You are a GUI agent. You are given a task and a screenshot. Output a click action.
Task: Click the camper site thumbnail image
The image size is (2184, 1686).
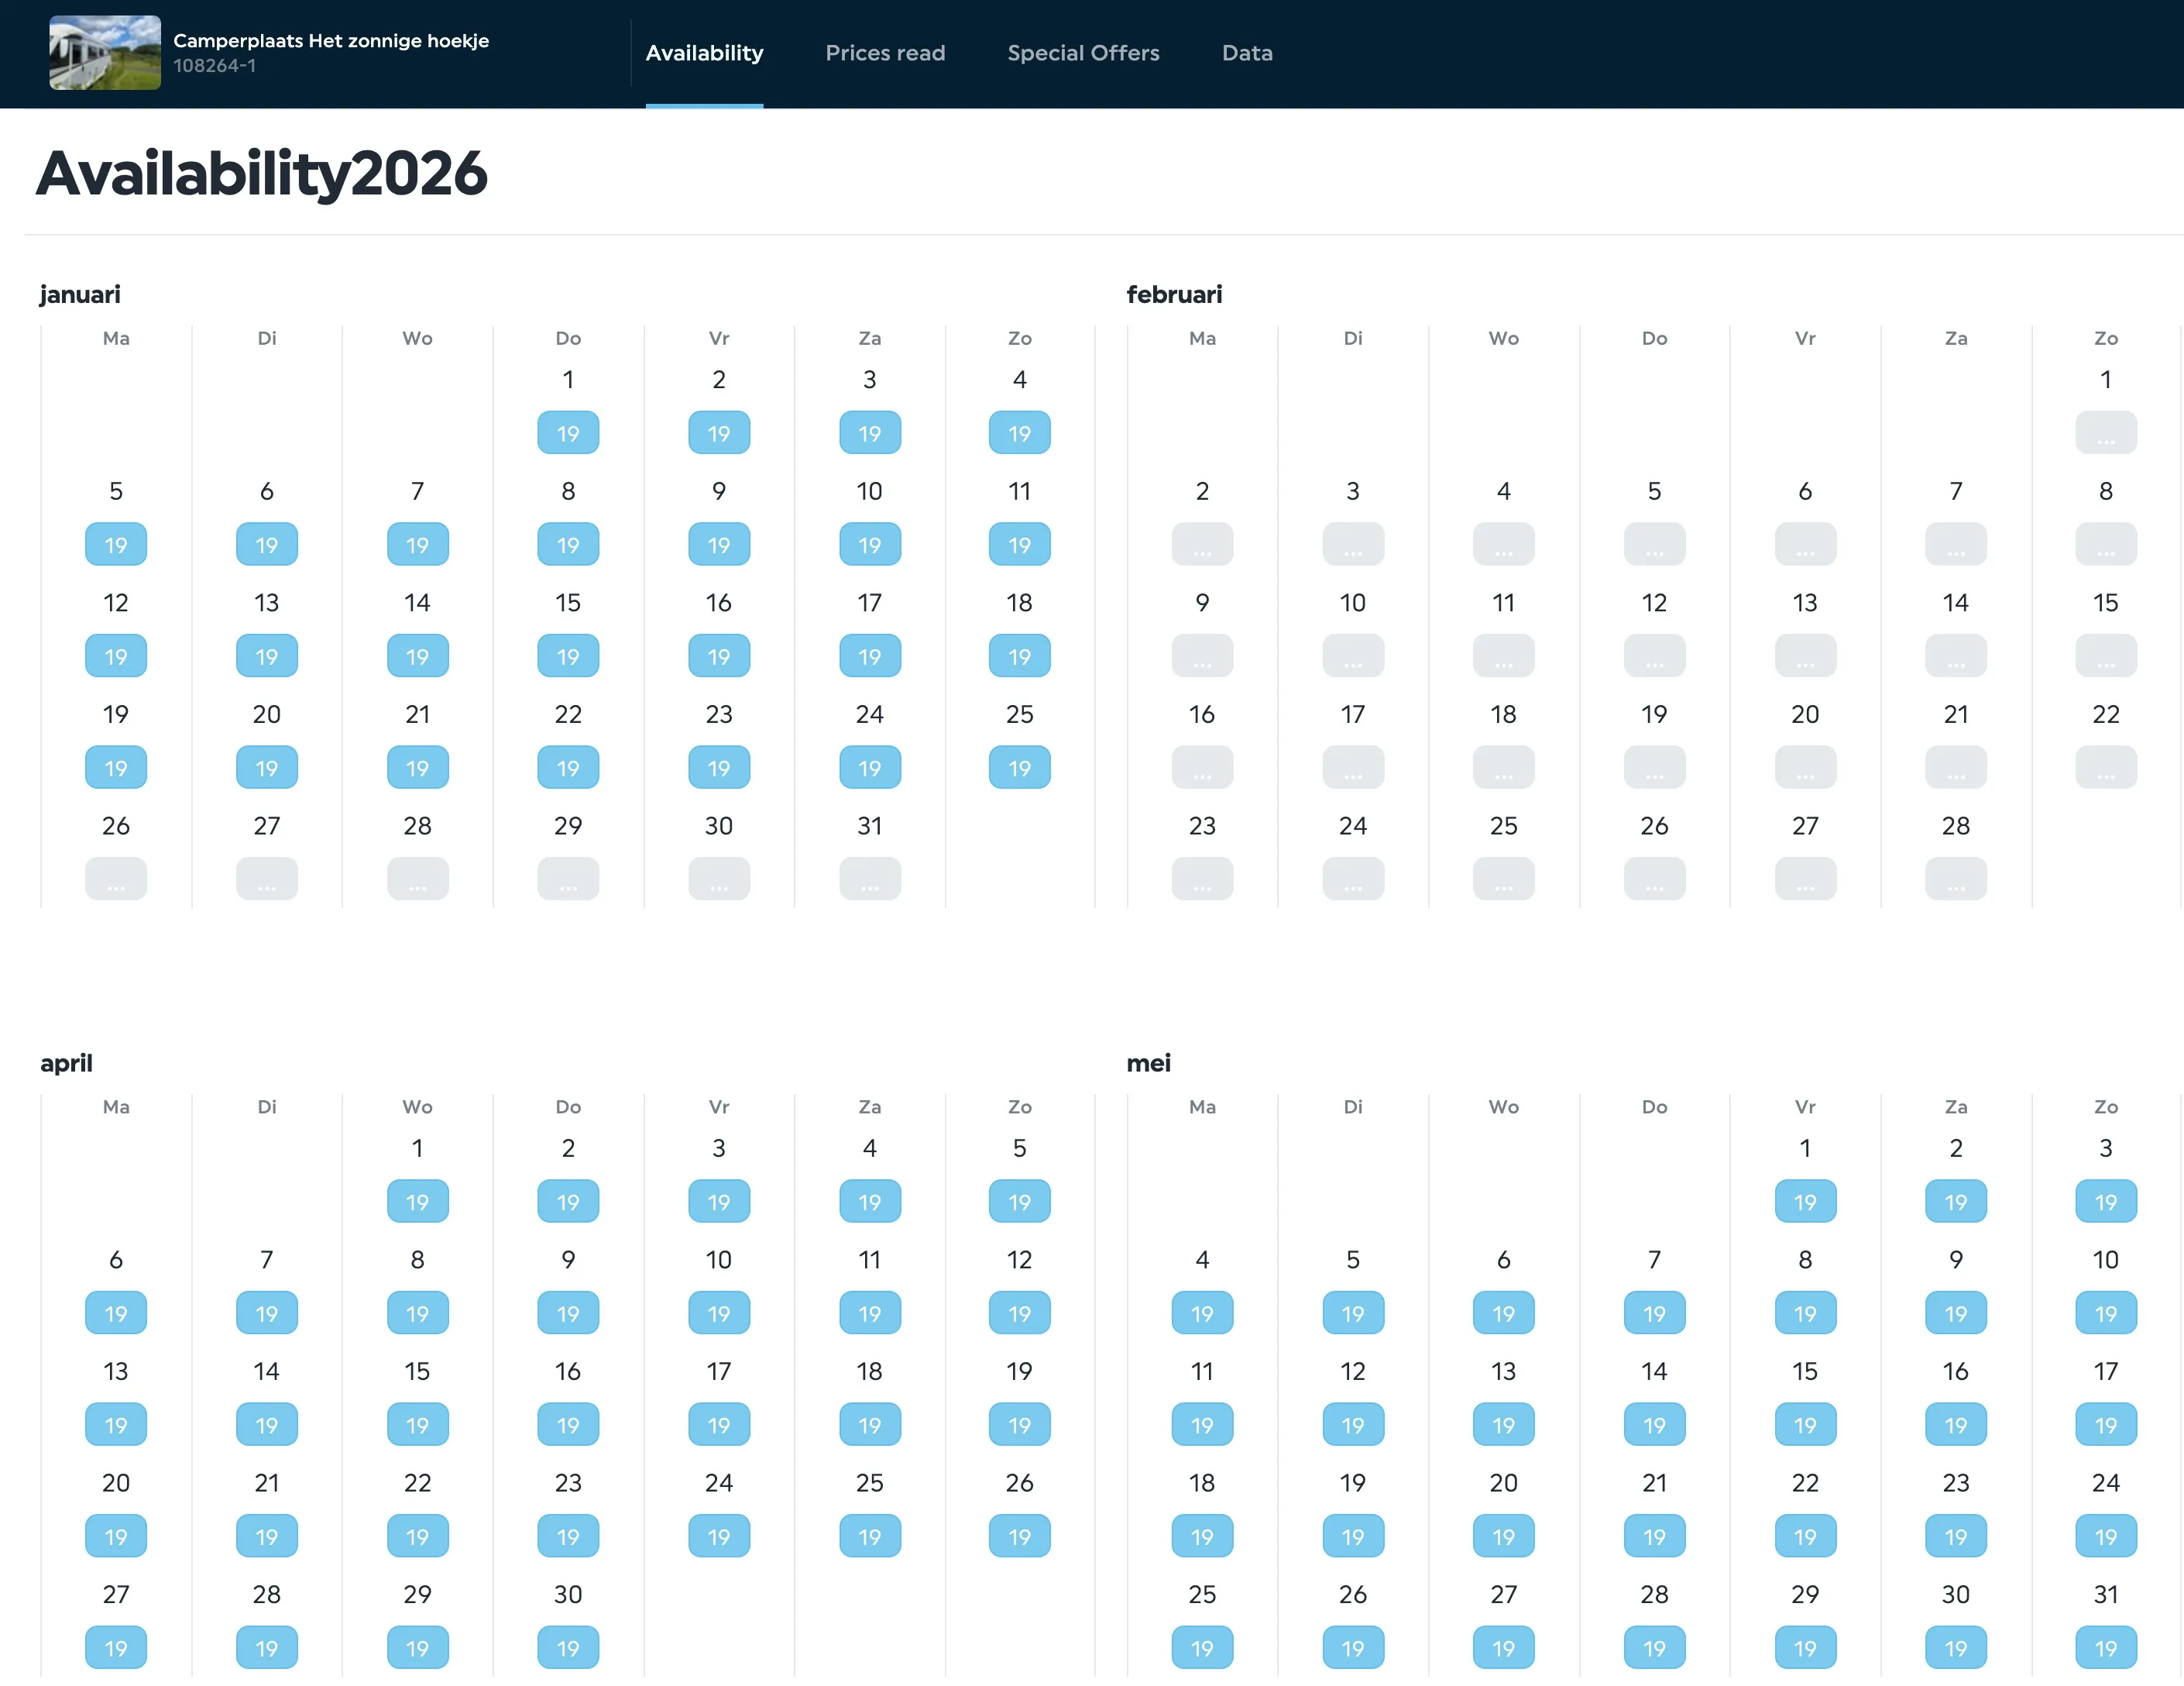point(105,53)
